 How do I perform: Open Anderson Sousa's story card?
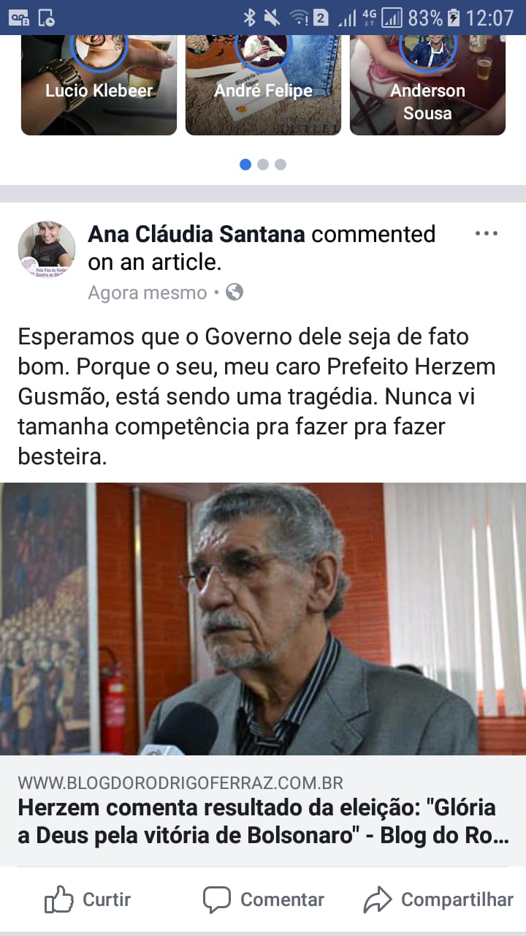click(427, 86)
